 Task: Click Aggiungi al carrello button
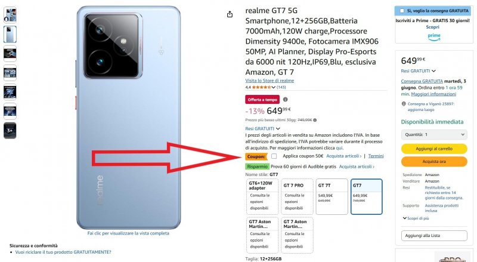pos(434,149)
